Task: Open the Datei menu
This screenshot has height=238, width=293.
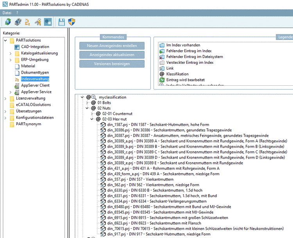Action: pyautogui.click(x=7, y=13)
